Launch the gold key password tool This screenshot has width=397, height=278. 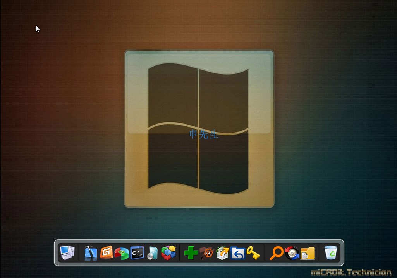tap(253, 253)
